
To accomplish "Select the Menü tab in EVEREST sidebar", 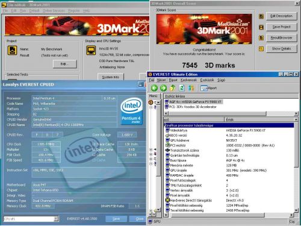I will click(154, 96).
